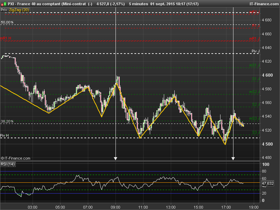Viewport: 280px width, 210px height.
Task: Click the 100 level on RSI axis
Action: (x=266, y=164)
